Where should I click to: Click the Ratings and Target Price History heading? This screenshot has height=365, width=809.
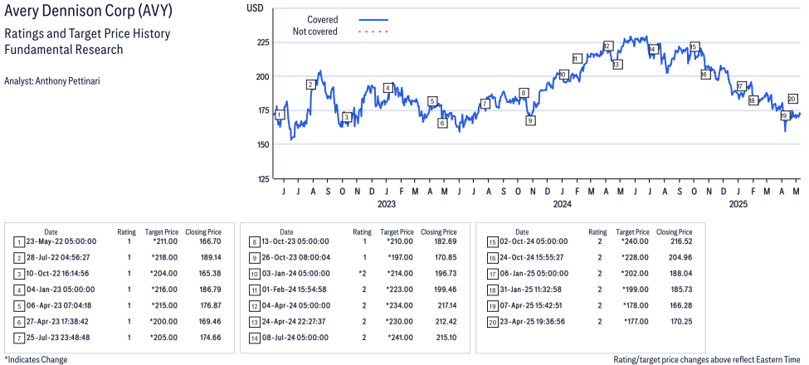click(87, 34)
